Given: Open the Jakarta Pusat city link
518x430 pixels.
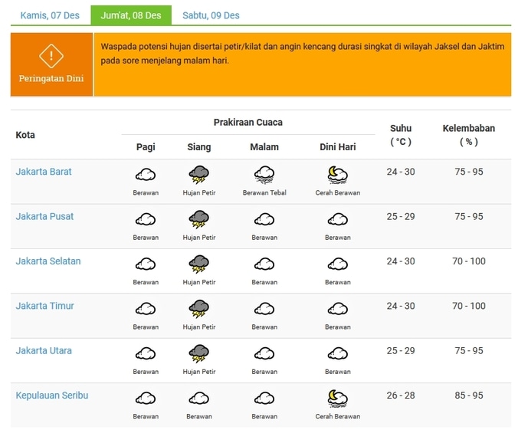Looking at the screenshot, I should pos(44,216).
